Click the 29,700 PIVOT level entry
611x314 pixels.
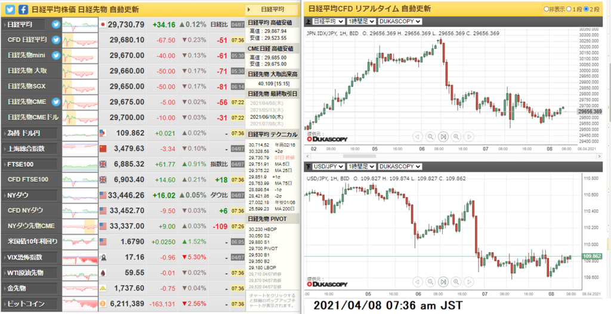click(x=263, y=248)
